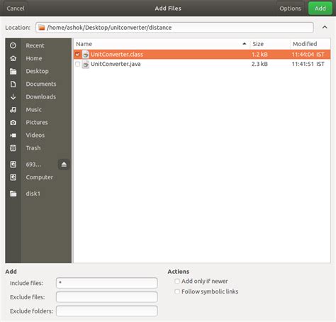Sort files by Size column
The height and width of the screenshot is (322, 336).
tap(269, 44)
